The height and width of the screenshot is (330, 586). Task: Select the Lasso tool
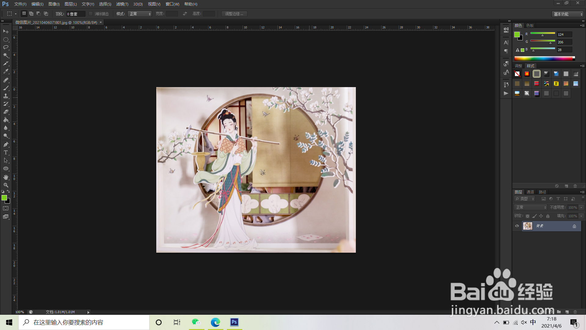pos(6,47)
